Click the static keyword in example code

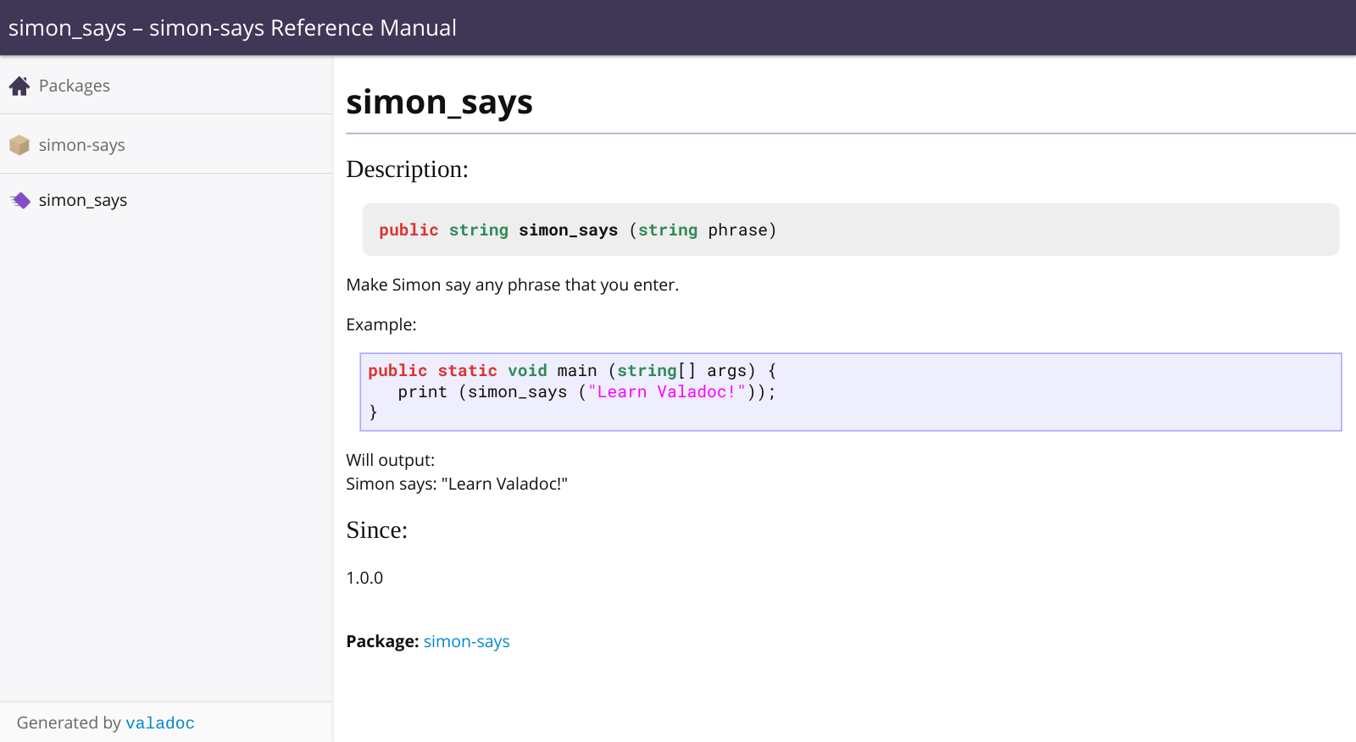pos(467,371)
